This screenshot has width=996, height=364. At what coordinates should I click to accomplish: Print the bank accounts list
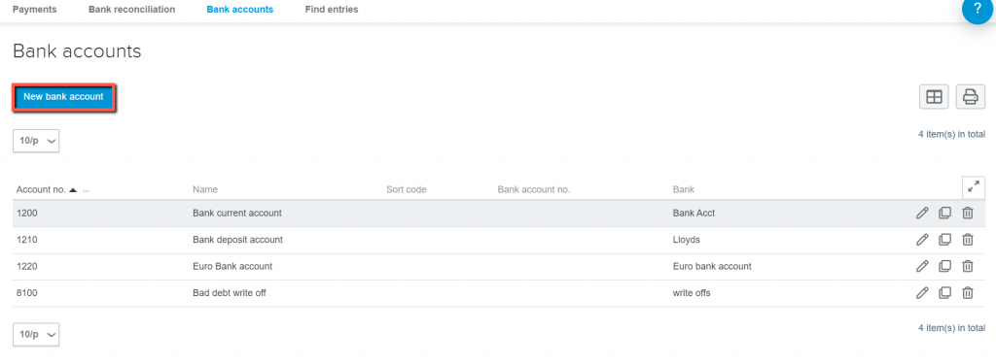coord(970,97)
